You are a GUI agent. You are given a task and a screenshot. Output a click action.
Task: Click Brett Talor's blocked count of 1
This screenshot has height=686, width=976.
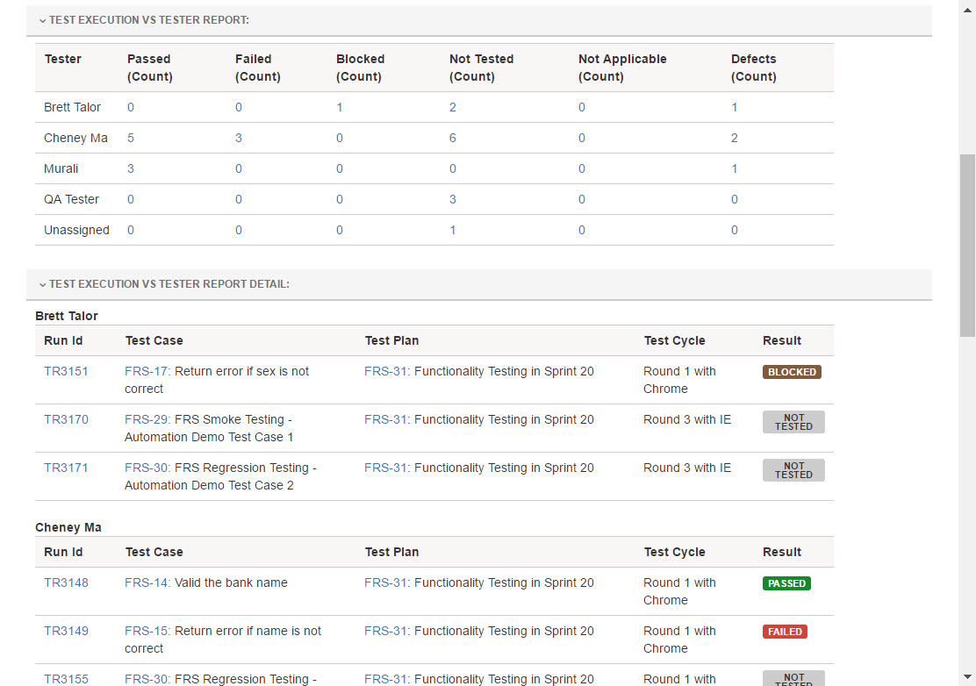(x=340, y=107)
